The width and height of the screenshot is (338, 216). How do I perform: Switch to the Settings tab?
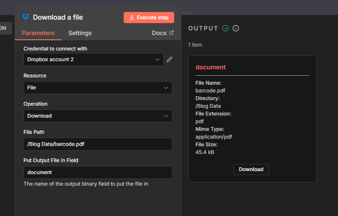(80, 33)
